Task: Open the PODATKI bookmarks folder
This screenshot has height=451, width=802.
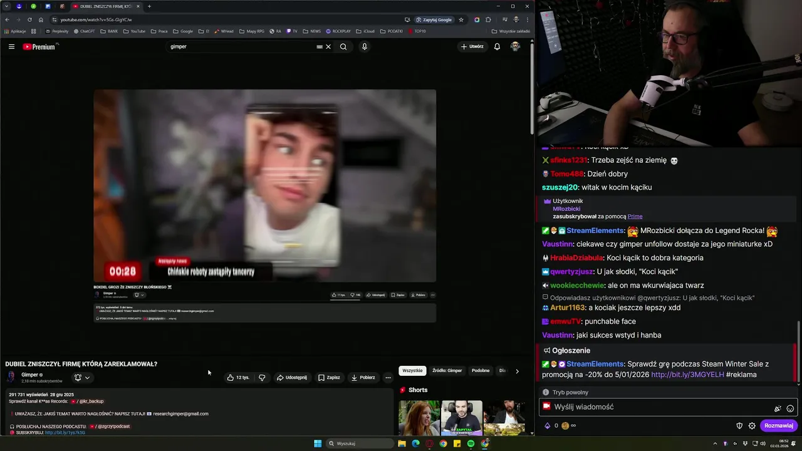Action: pos(392,31)
